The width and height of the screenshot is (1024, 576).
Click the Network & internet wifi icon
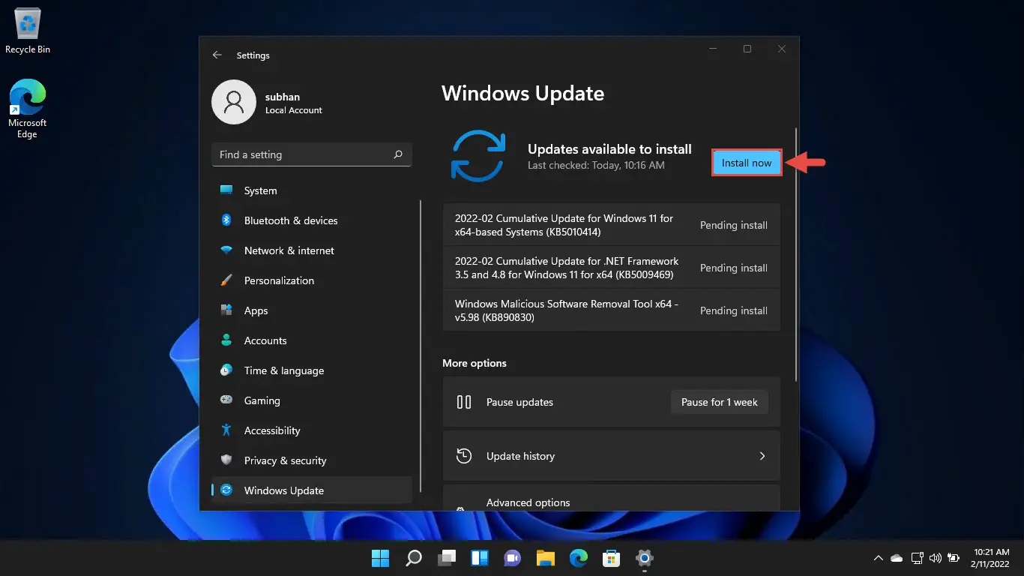226,250
